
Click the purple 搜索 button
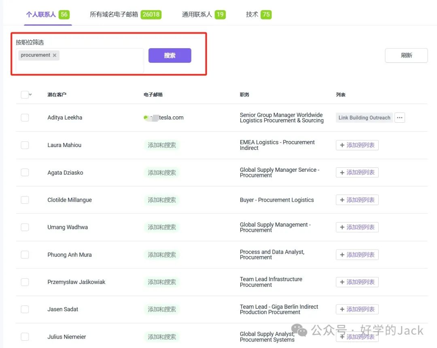tap(170, 56)
